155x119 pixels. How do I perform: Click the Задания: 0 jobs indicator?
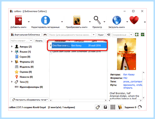tap(130, 107)
